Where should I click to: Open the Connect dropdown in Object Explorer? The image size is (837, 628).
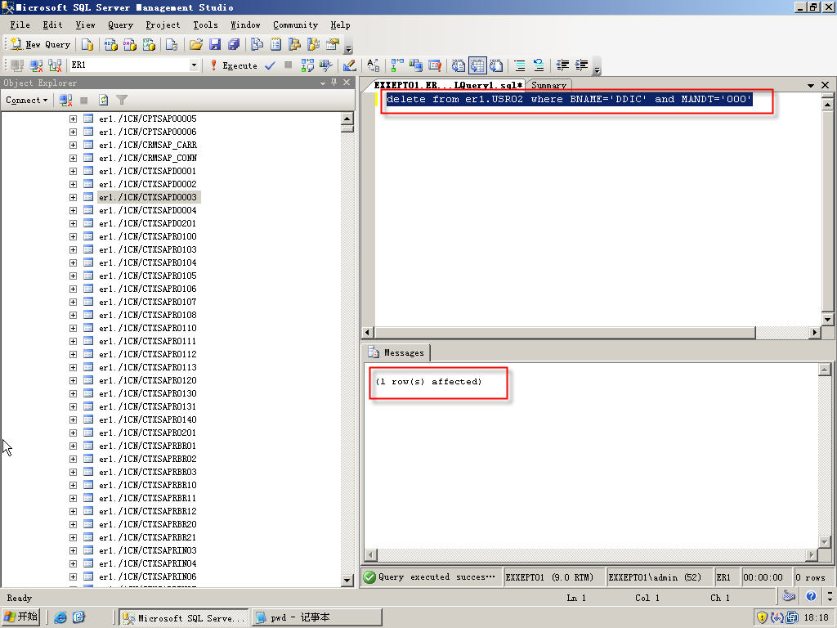[27, 100]
